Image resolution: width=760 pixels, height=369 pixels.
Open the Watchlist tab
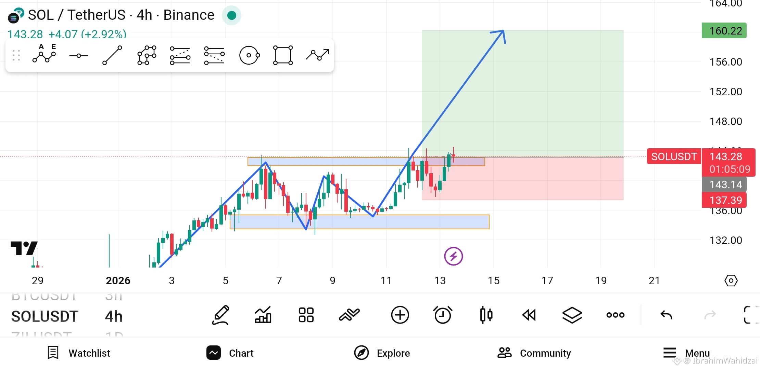(x=79, y=353)
